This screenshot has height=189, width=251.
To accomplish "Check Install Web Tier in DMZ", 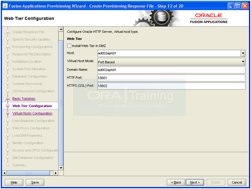I will 69,46.
